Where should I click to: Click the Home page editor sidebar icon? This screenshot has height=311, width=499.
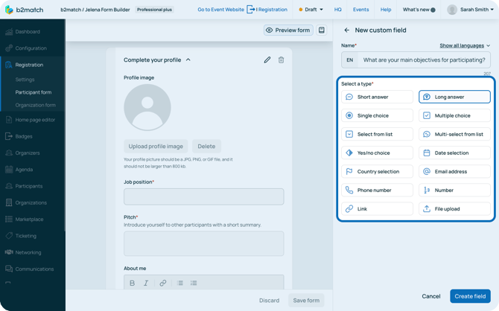coord(9,120)
